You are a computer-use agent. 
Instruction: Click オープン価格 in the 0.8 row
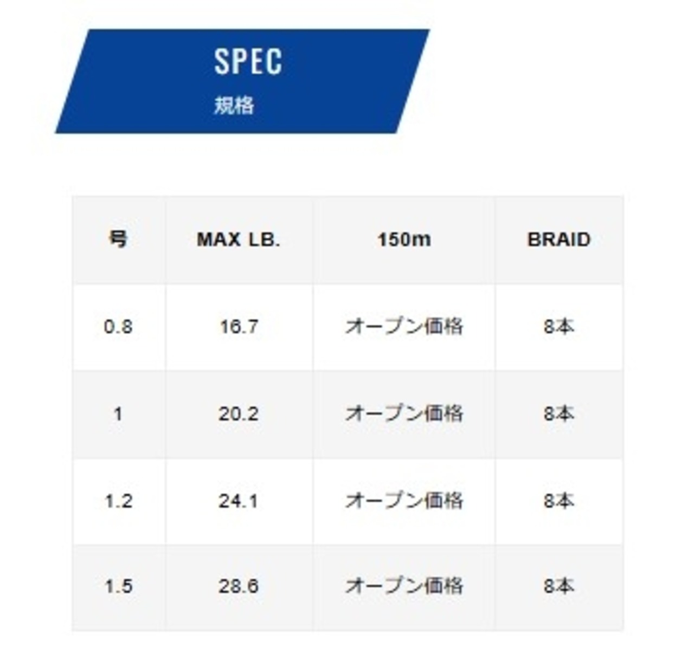404,326
